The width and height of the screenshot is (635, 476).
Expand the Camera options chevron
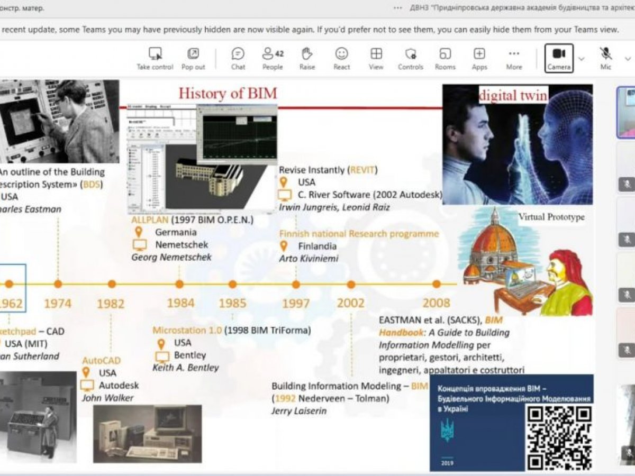pos(582,58)
